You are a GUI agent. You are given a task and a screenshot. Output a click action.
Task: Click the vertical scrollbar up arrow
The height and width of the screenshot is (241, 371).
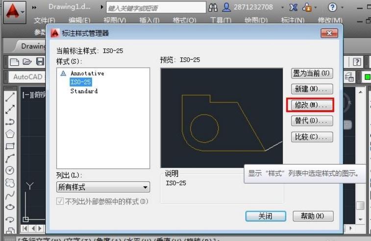point(360,92)
